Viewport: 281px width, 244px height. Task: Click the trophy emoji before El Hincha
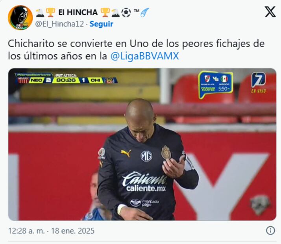[x=50, y=13]
